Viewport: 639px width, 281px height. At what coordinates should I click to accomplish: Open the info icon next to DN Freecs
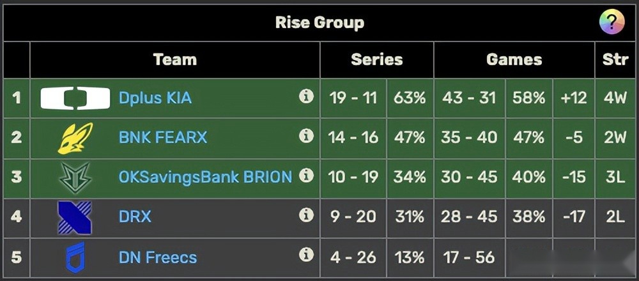(307, 255)
